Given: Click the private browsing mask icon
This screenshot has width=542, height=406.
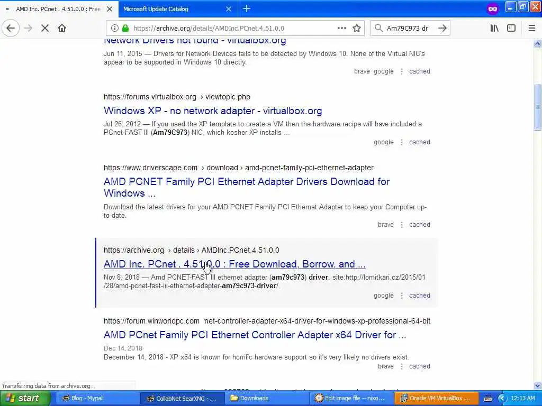Looking at the screenshot, I should point(493,8).
